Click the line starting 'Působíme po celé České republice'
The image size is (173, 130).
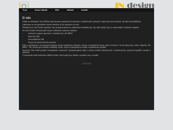point(81,27)
